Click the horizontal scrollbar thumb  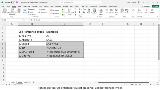pos(124,82)
